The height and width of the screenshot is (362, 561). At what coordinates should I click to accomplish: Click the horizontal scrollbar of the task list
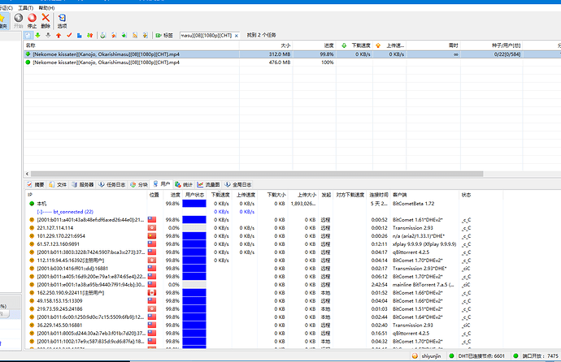[x=257, y=174]
